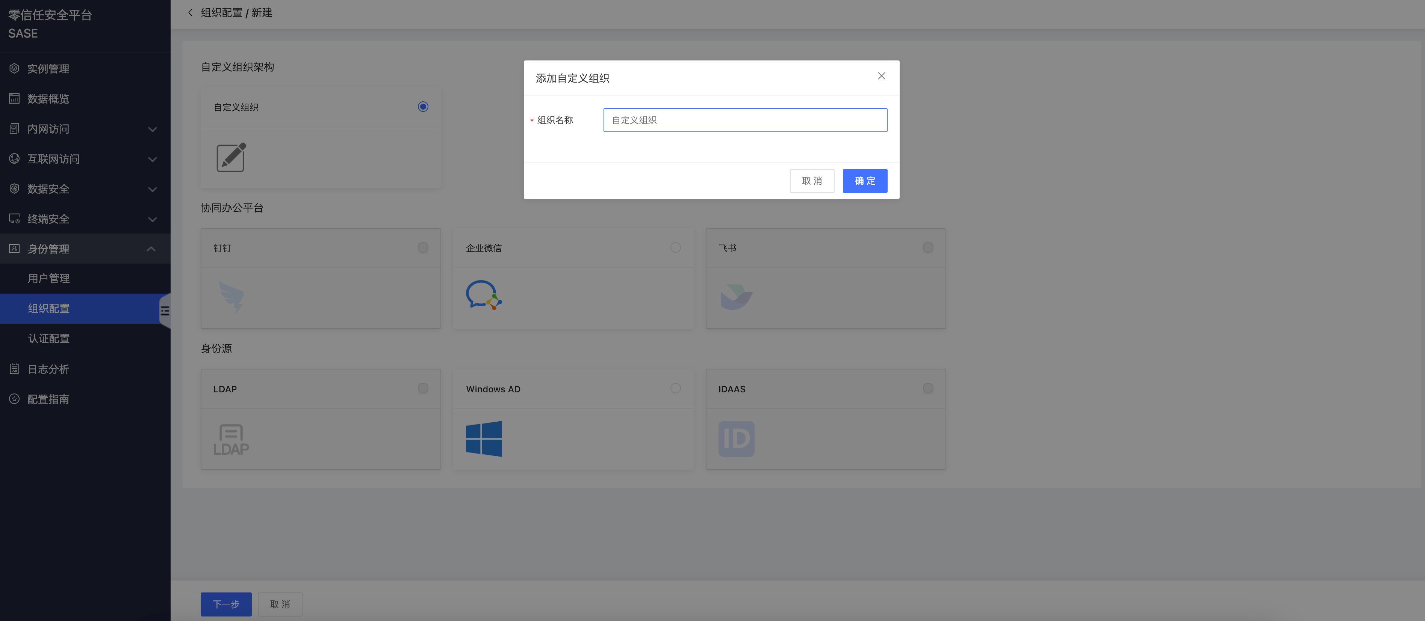
Task: Click the custom organization pencil edit icon
Action: coord(231,157)
